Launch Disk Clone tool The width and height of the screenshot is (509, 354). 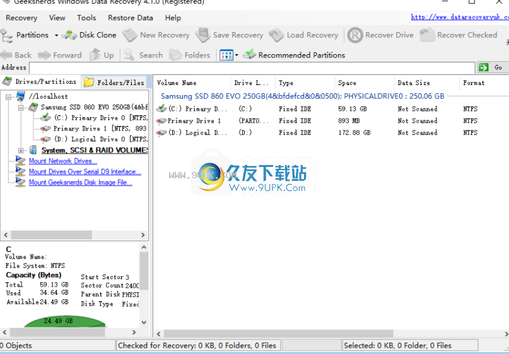coord(89,35)
